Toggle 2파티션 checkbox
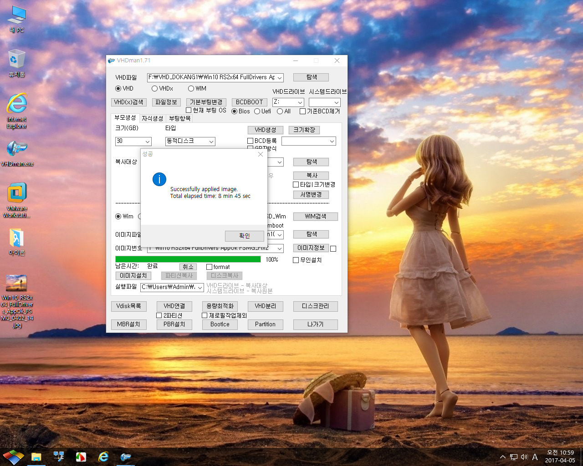This screenshot has width=583, height=466. click(159, 315)
